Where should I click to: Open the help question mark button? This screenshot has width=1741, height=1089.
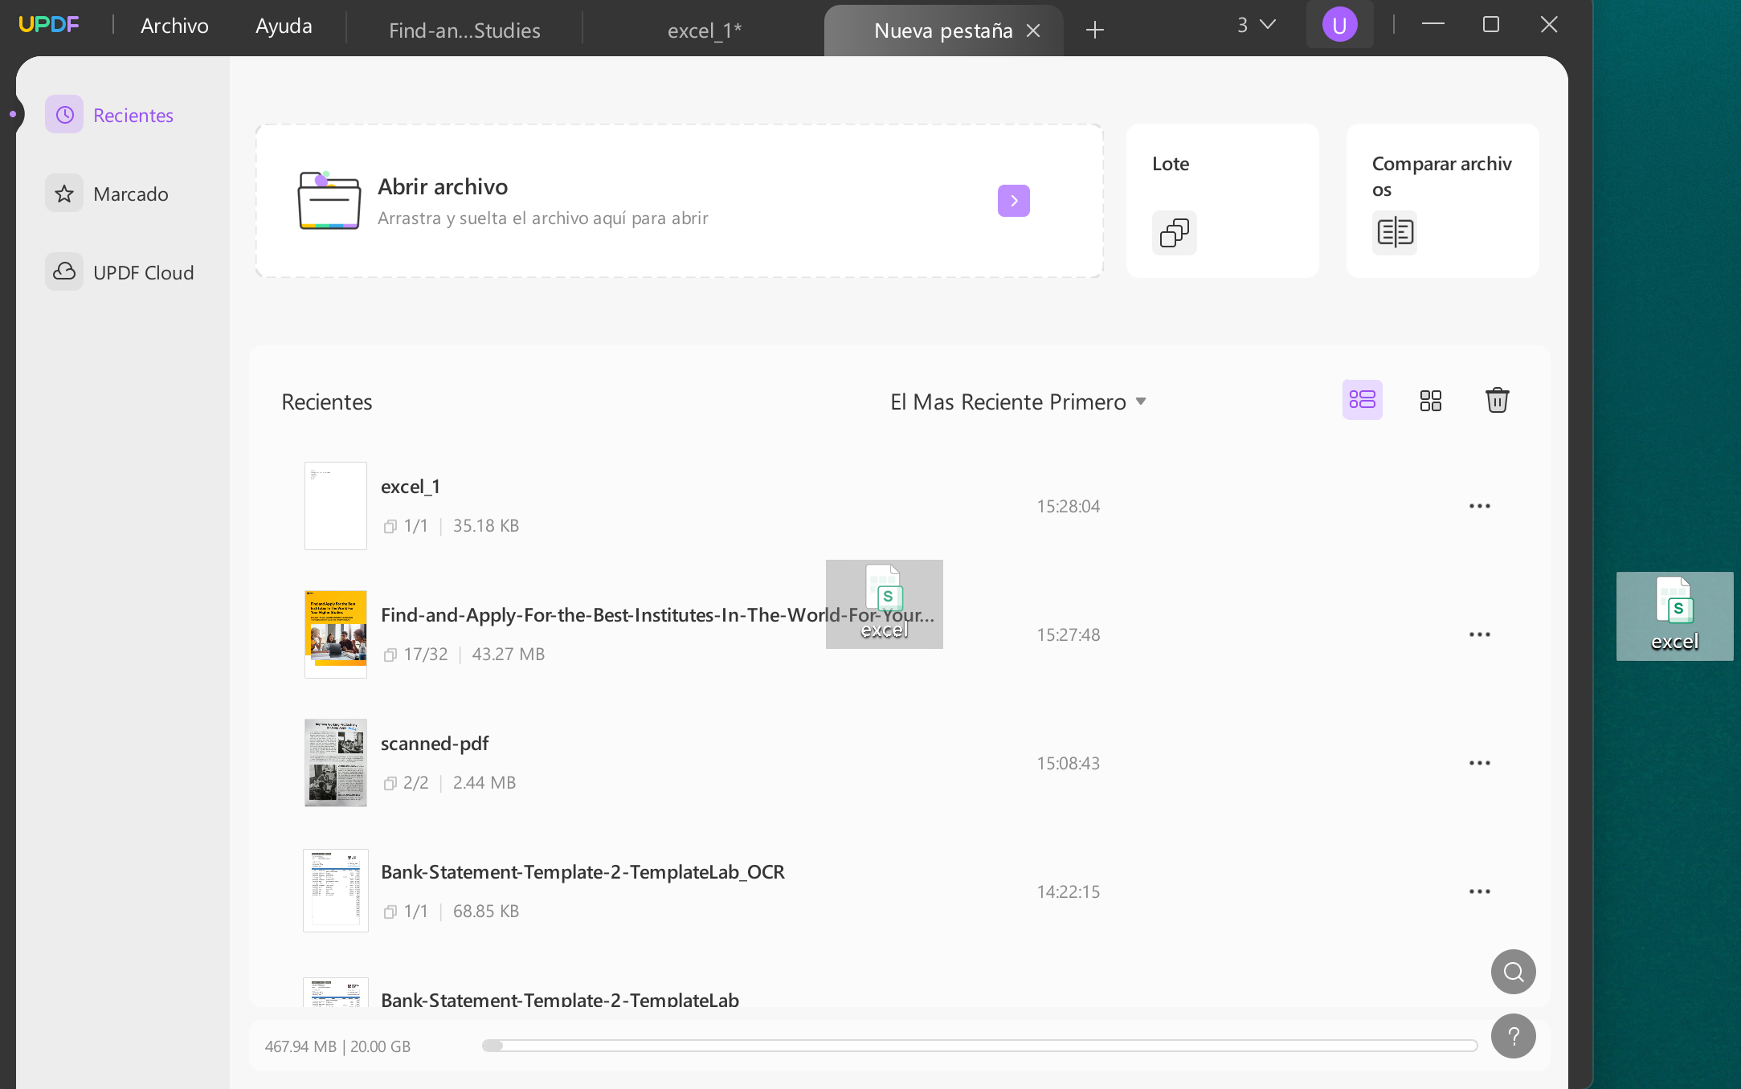click(x=1514, y=1036)
